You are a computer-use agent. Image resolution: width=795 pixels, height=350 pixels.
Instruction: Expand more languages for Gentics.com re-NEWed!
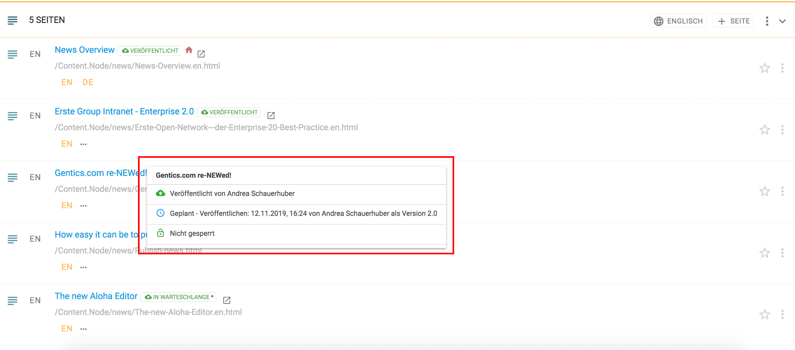pos(84,206)
